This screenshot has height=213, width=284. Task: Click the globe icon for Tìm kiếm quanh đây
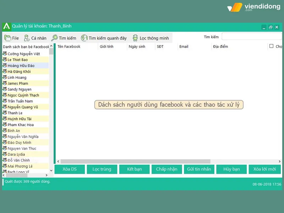pyautogui.click(x=84, y=38)
